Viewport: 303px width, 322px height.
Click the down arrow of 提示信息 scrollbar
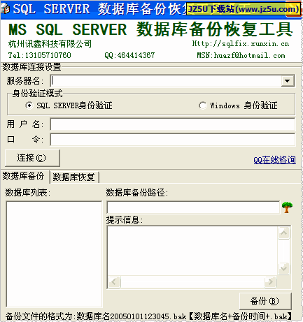283,268
